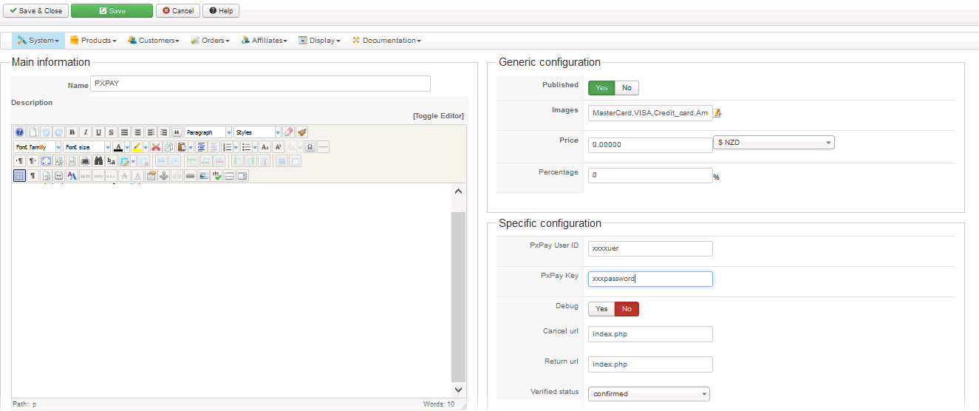The image size is (979, 411).
Task: Pick text color with the A swatch
Action: (x=117, y=147)
